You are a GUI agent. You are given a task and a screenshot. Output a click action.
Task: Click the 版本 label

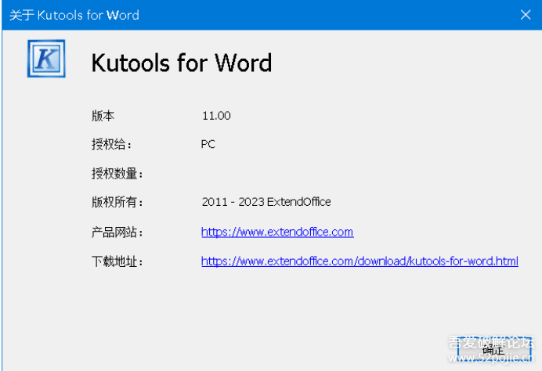(x=103, y=116)
